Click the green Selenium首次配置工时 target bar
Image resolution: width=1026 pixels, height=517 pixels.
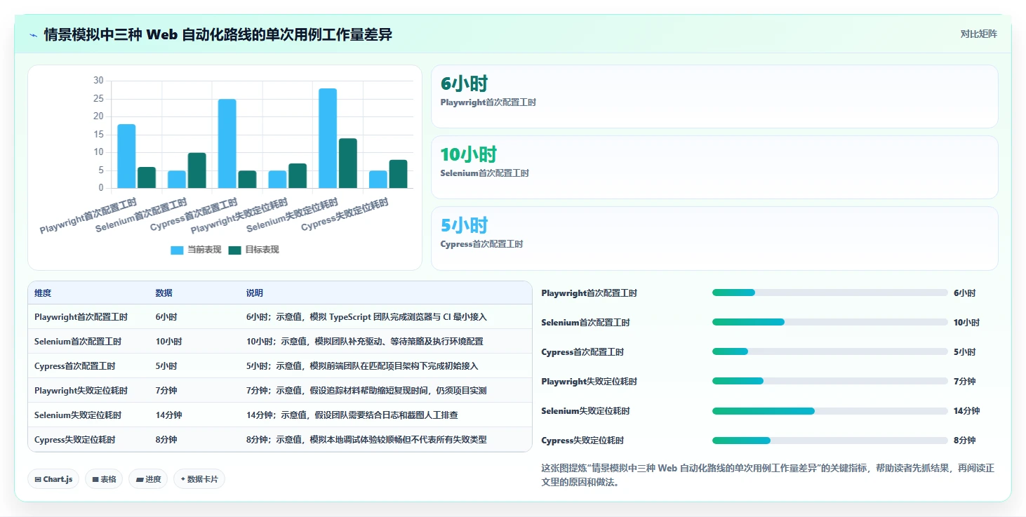pyautogui.click(x=197, y=170)
